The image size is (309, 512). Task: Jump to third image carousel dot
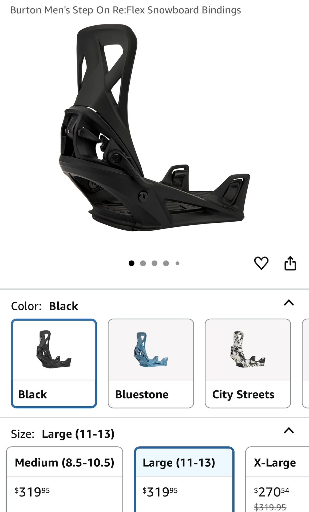click(x=154, y=263)
